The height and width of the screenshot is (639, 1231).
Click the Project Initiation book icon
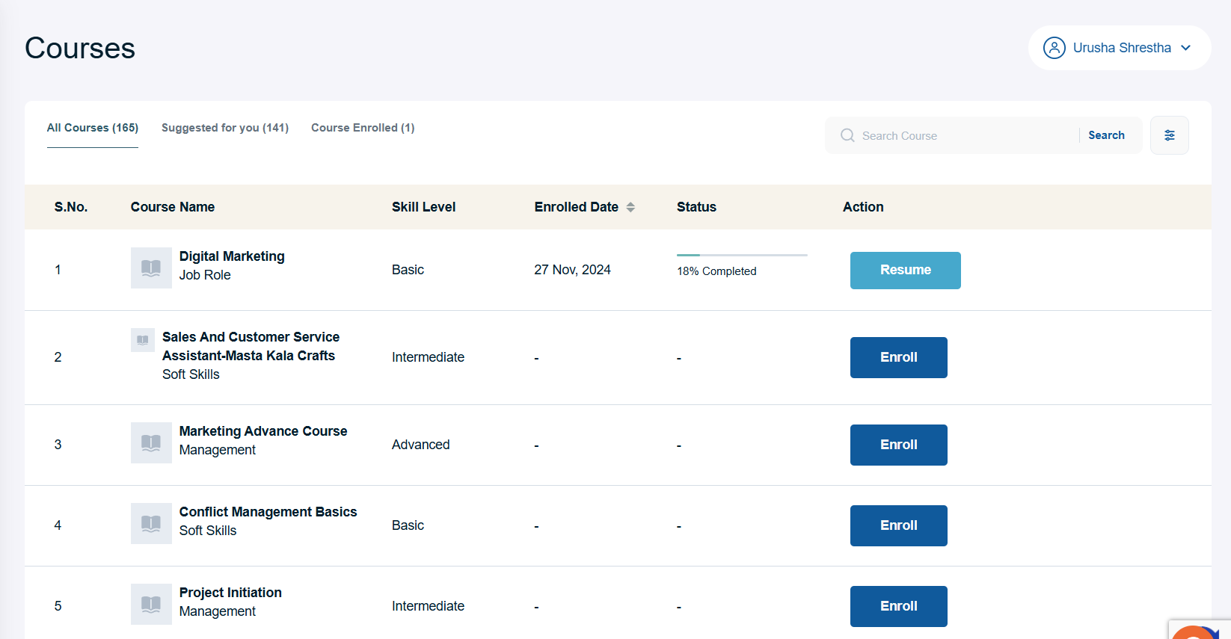tap(151, 605)
